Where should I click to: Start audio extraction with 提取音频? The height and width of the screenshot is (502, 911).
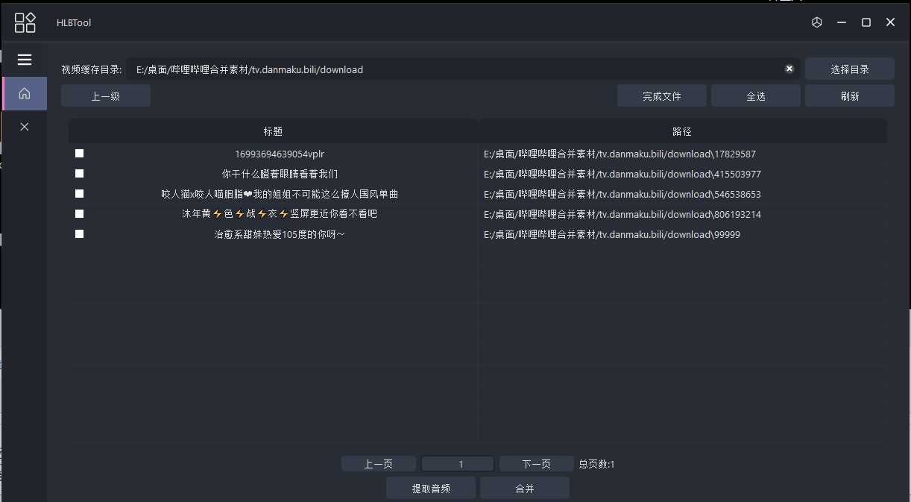[x=430, y=487]
